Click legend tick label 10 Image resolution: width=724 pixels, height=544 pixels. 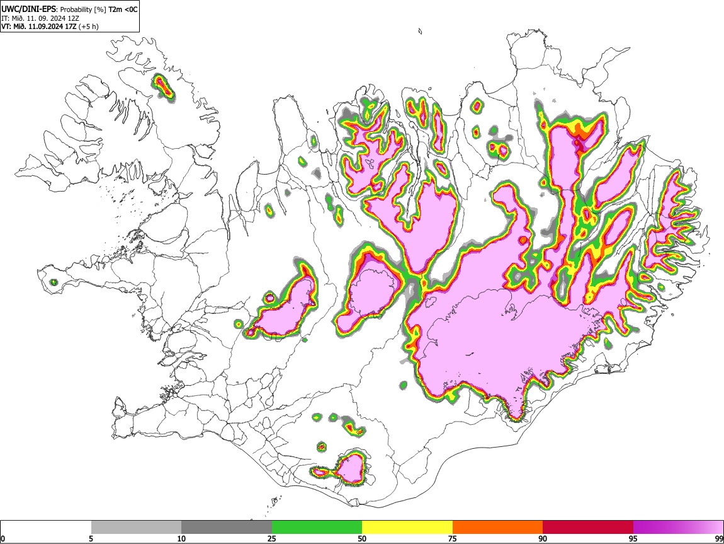[x=181, y=538]
